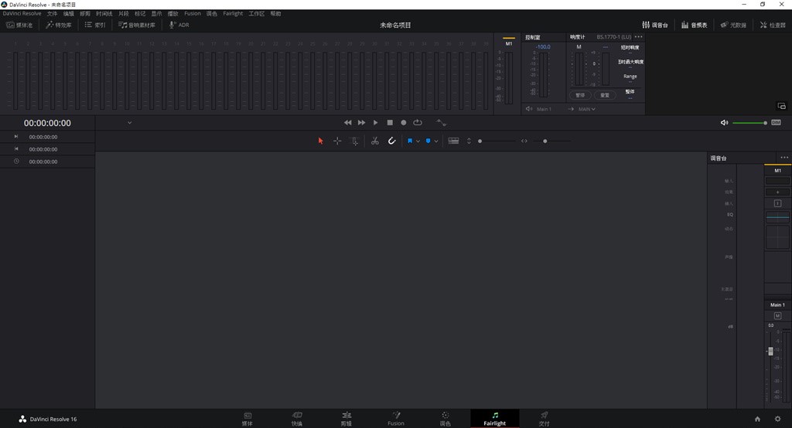
Task: Open the 调音台 mixer panel three-dot menu
Action: [x=784, y=158]
